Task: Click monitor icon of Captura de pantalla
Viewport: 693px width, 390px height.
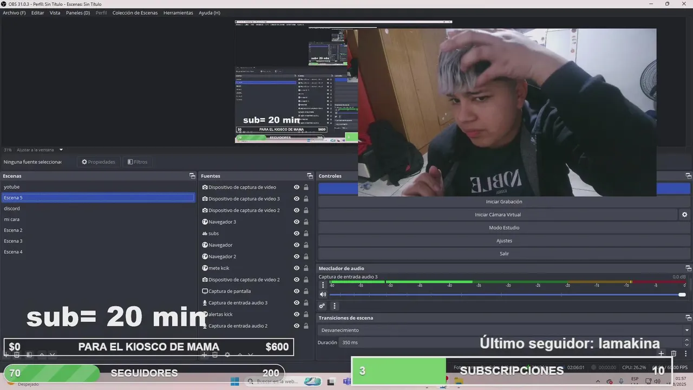Action: (x=205, y=291)
